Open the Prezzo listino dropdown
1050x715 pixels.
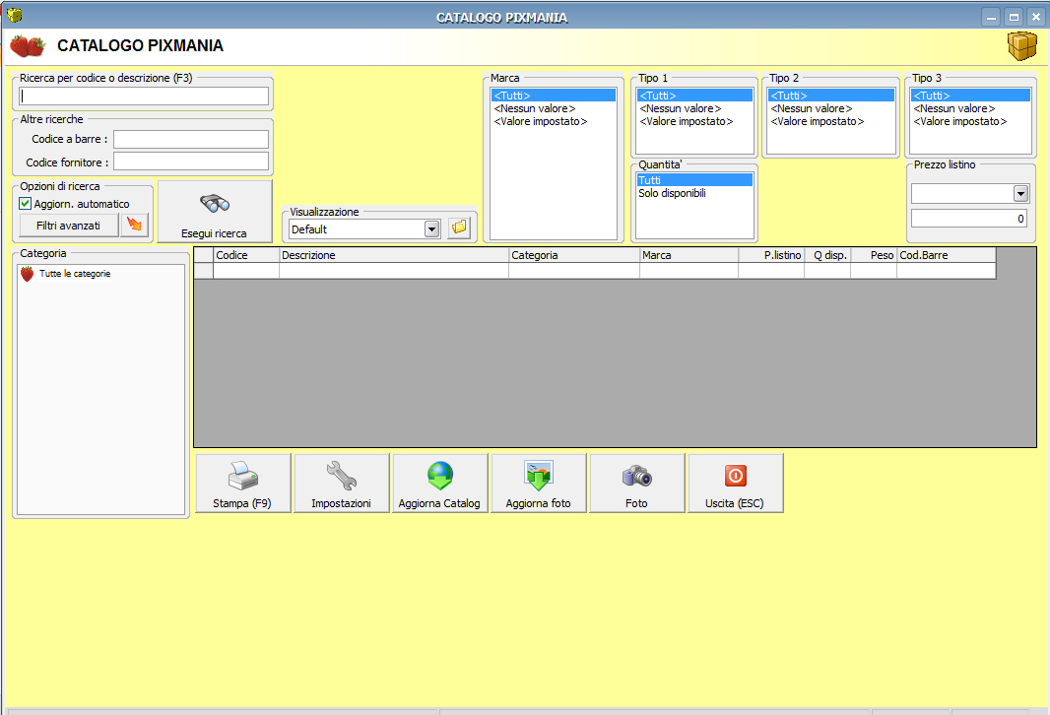click(x=1020, y=193)
